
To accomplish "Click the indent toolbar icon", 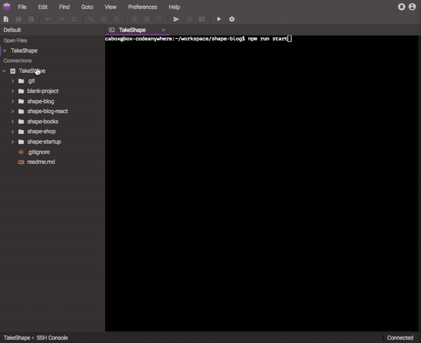I will tap(146, 19).
